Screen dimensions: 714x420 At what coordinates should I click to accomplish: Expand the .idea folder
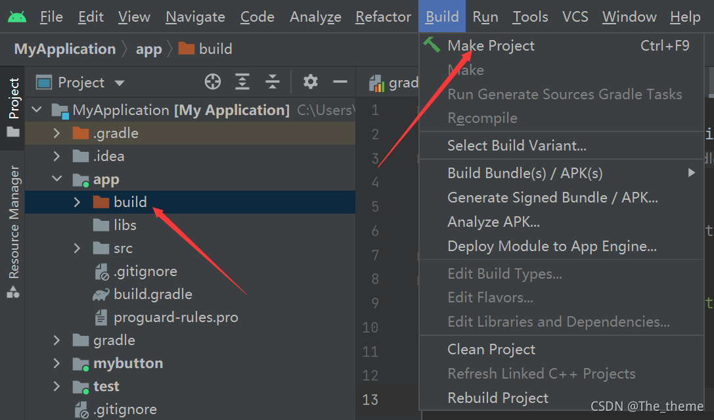point(56,156)
